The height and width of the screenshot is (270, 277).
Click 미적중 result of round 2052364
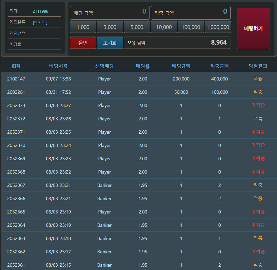258,225
